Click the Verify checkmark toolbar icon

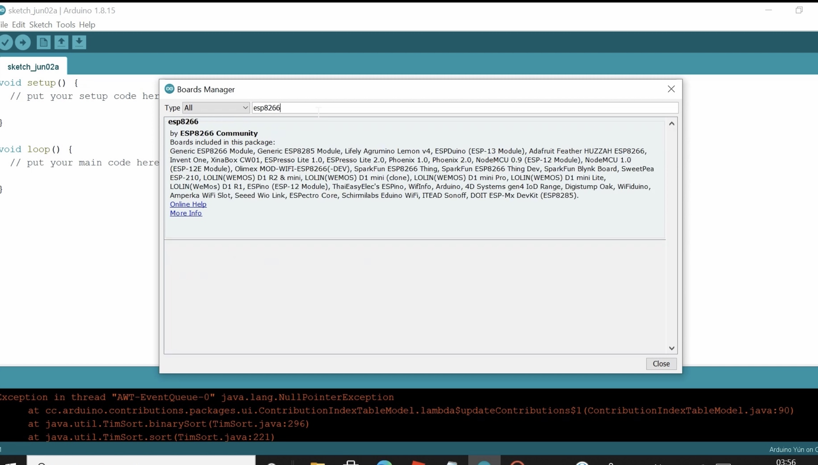[6, 42]
